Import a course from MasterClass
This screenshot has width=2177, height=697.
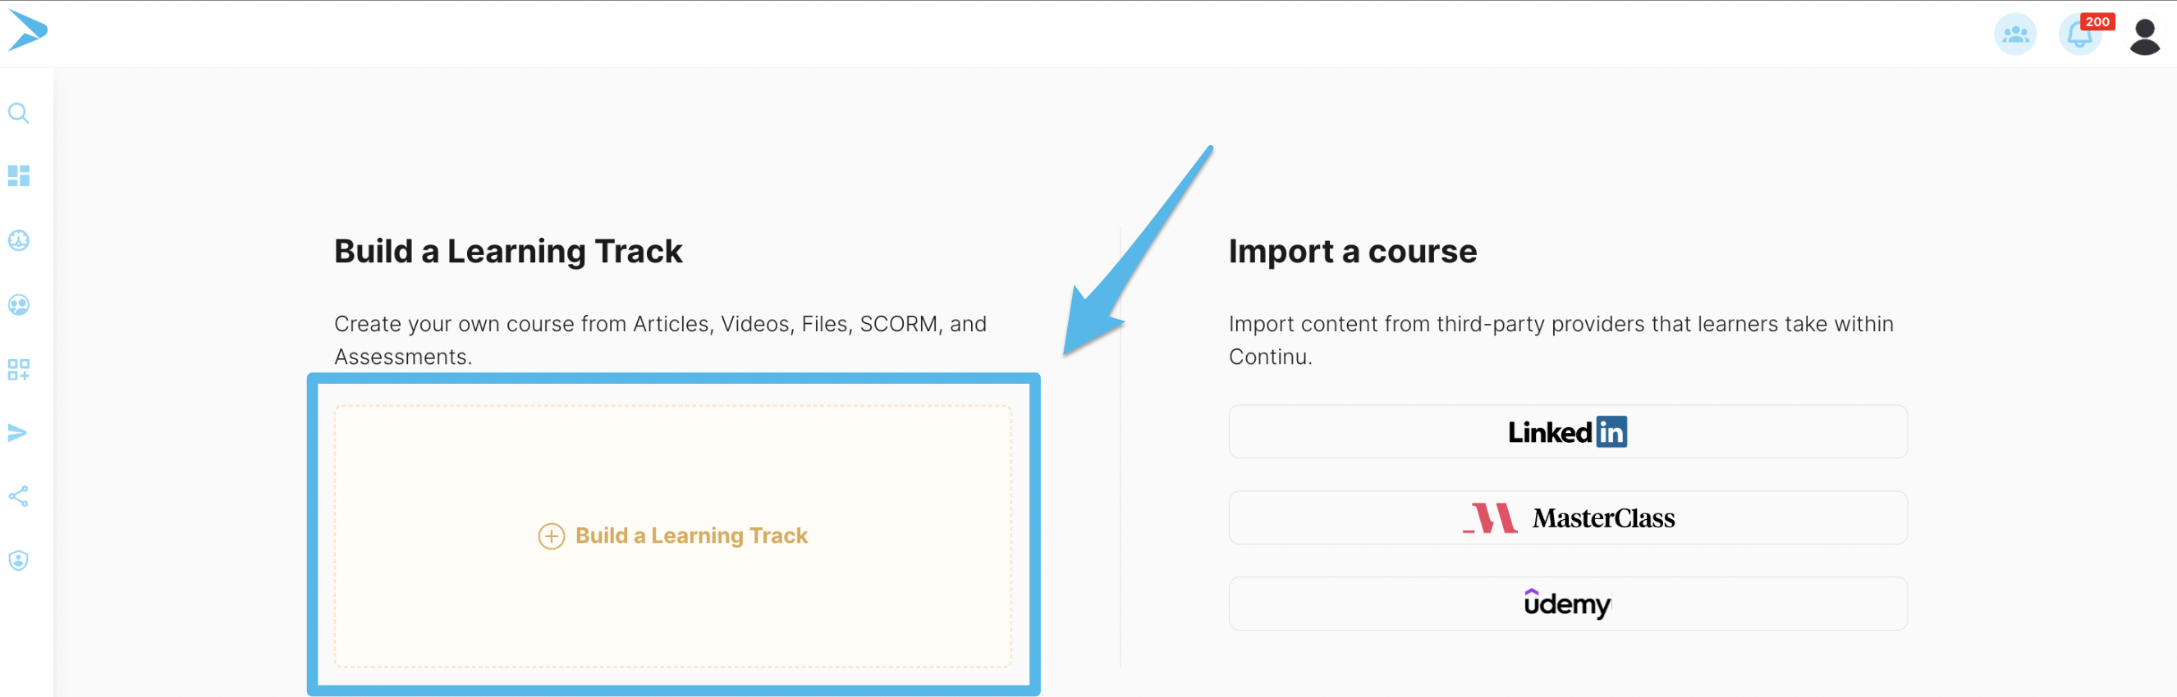[1567, 518]
